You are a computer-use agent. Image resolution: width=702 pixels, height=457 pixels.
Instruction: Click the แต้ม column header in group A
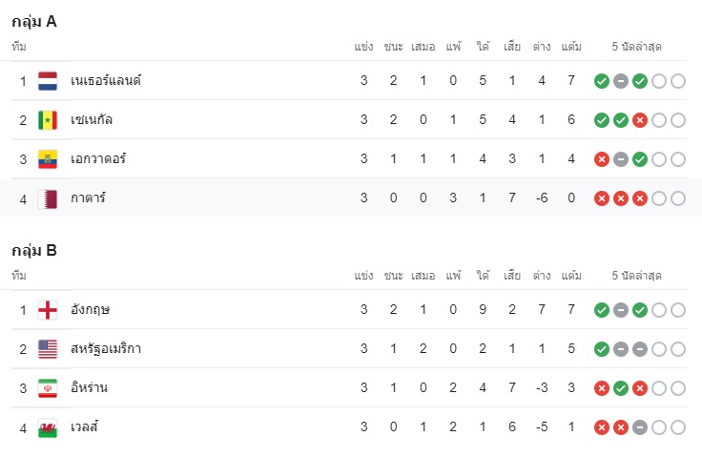(x=571, y=46)
